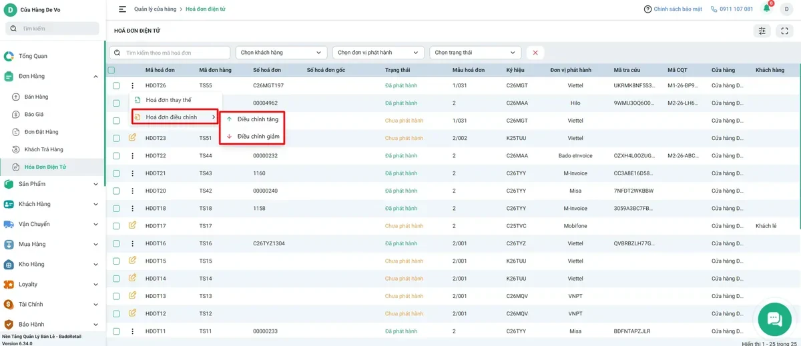Open the column filter settings icon
This screenshot has height=346, width=801.
coord(762,31)
